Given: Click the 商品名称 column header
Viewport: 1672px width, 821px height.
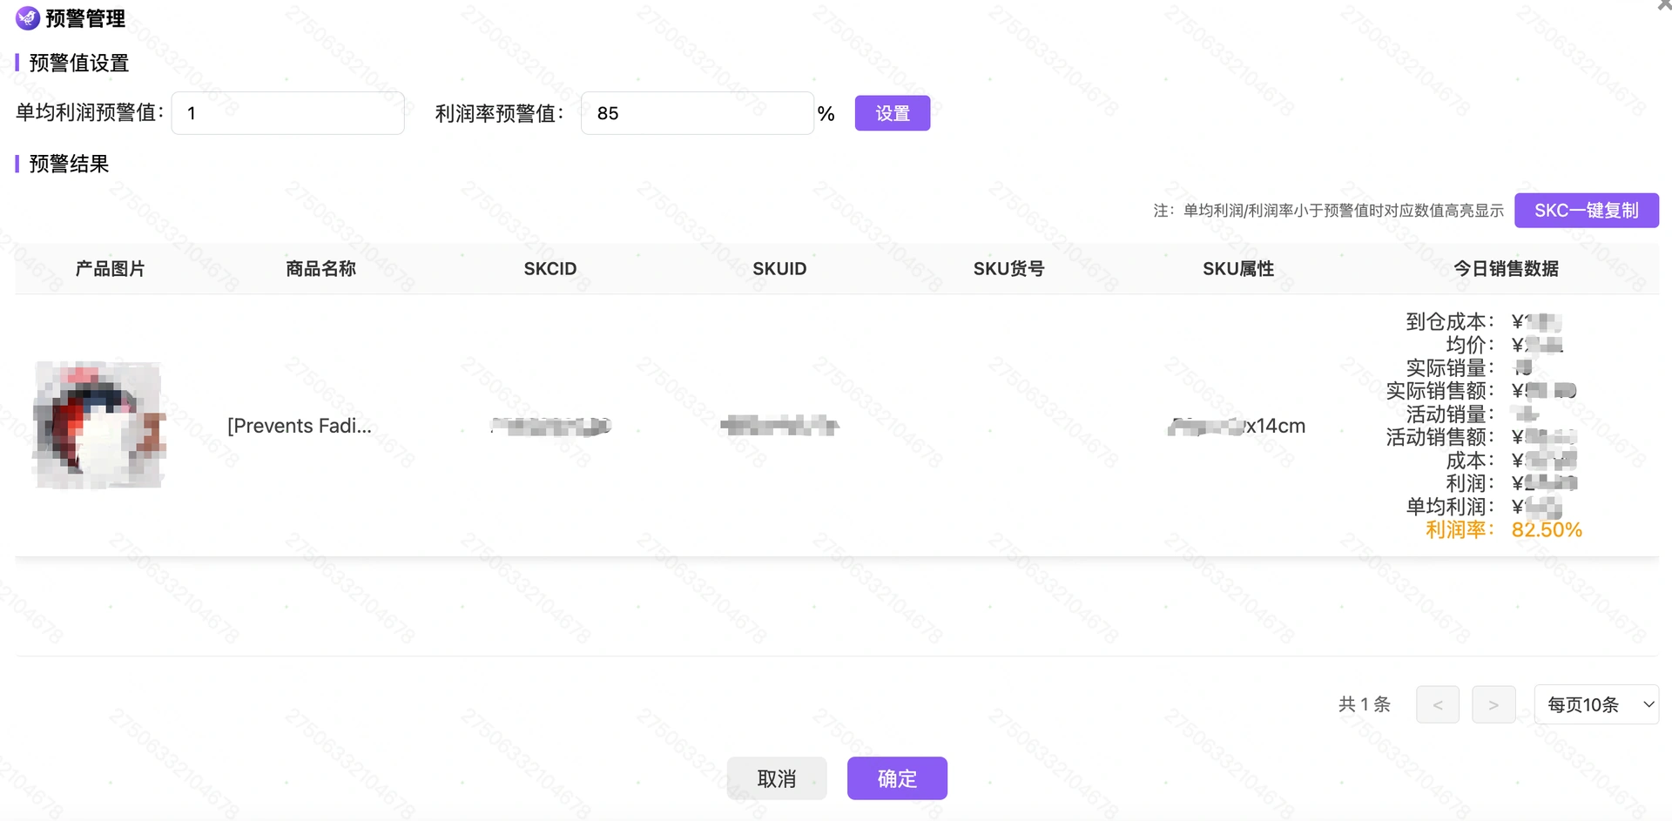Looking at the screenshot, I should click(320, 269).
